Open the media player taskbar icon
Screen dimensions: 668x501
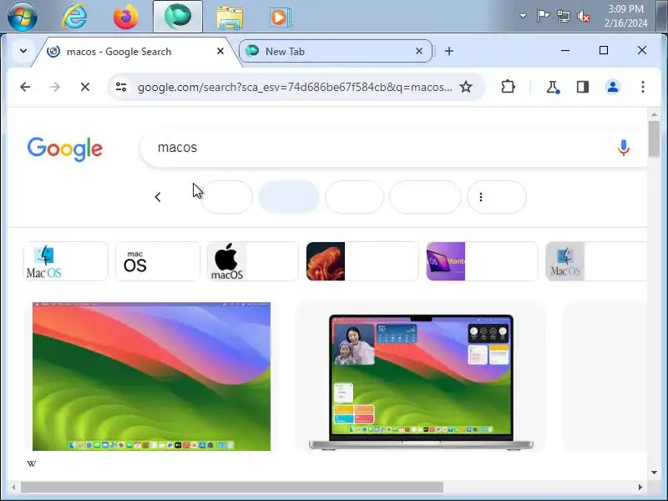(281, 18)
